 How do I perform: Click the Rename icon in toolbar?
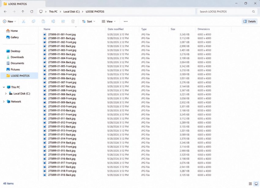(x=53, y=21)
